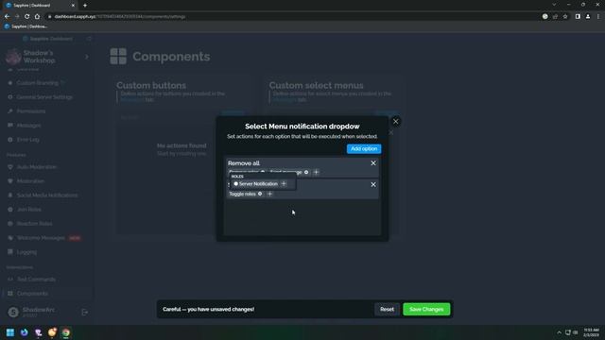Switch to the Sapphire | Dashboard tab
Image resolution: width=605 pixels, height=340 pixels.
(x=41, y=6)
